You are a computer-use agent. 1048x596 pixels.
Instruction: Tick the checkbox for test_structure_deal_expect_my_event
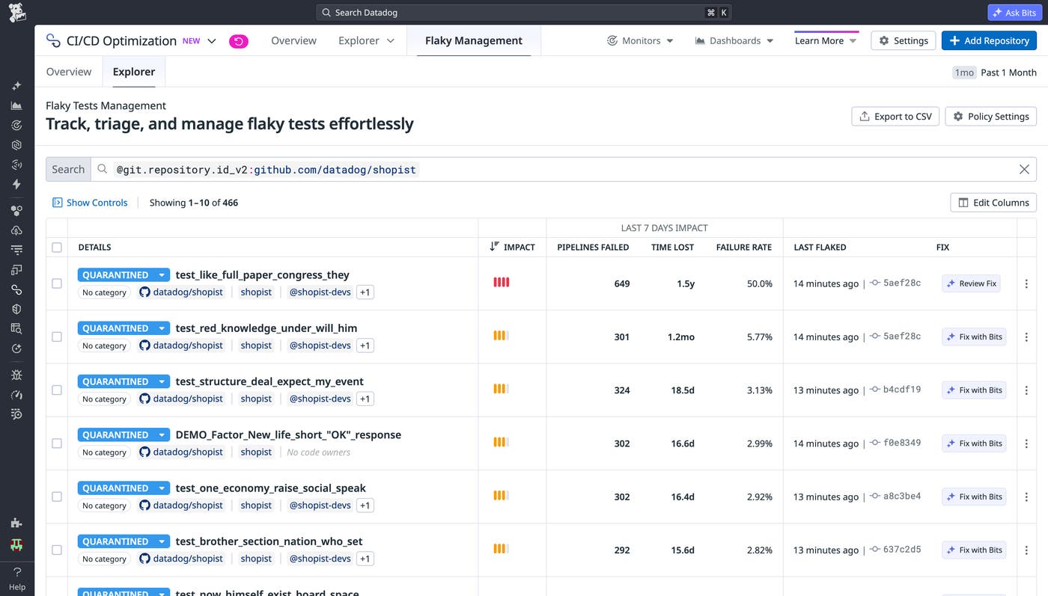pyautogui.click(x=57, y=390)
